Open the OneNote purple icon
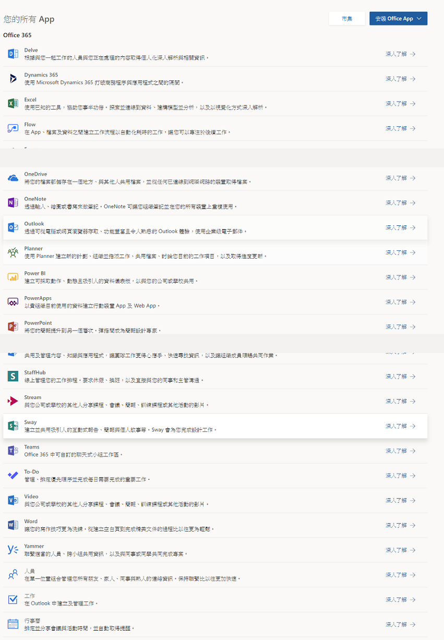Viewport: 444px width, 640px height. [x=13, y=202]
